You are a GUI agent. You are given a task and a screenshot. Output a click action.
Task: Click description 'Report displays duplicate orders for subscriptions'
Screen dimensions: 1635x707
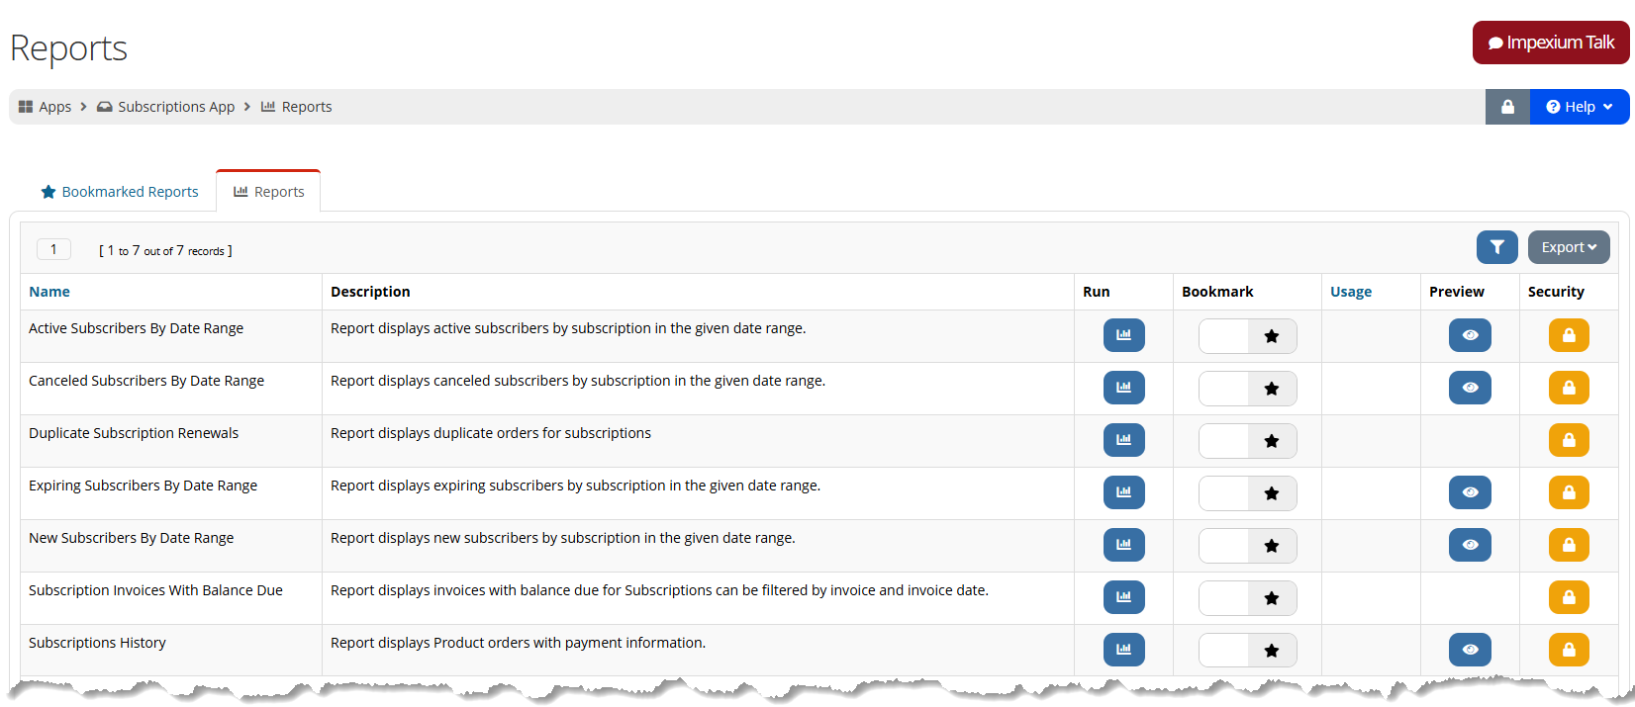[x=491, y=433]
